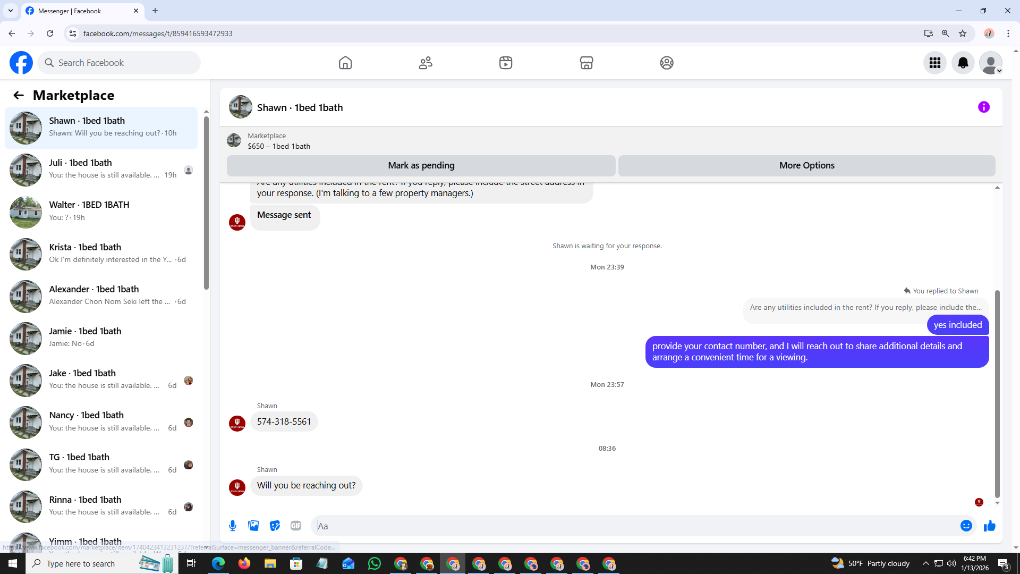Viewport: 1020px width, 574px height.
Task: Open the Chrome tab search dropdown
Action: [11, 11]
